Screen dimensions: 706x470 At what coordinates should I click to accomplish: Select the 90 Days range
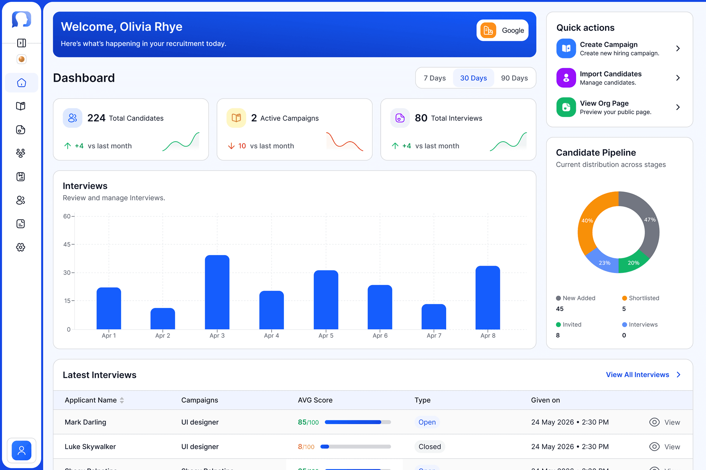pyautogui.click(x=514, y=78)
